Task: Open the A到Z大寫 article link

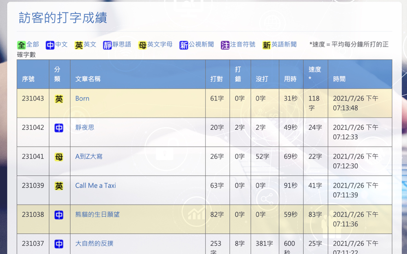Action: coord(89,156)
